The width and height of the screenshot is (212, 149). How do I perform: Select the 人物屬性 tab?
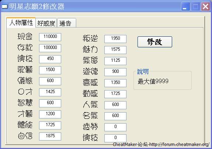21,22
